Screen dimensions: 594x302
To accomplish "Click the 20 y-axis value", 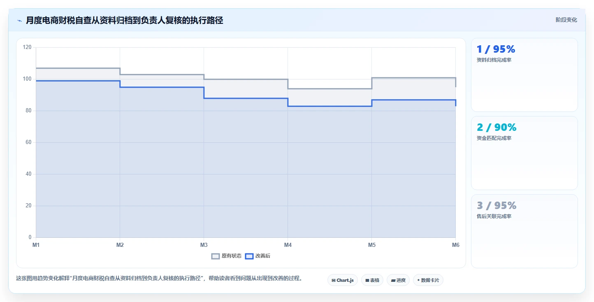I will click(28, 206).
